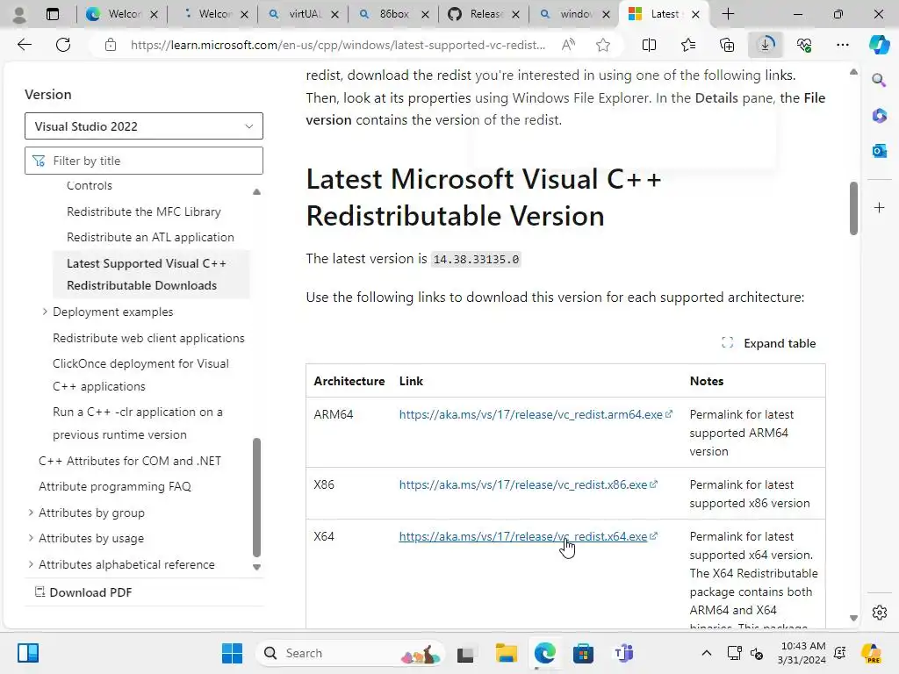Open File Explorer from taskbar
The height and width of the screenshot is (674, 899).
coord(506,653)
